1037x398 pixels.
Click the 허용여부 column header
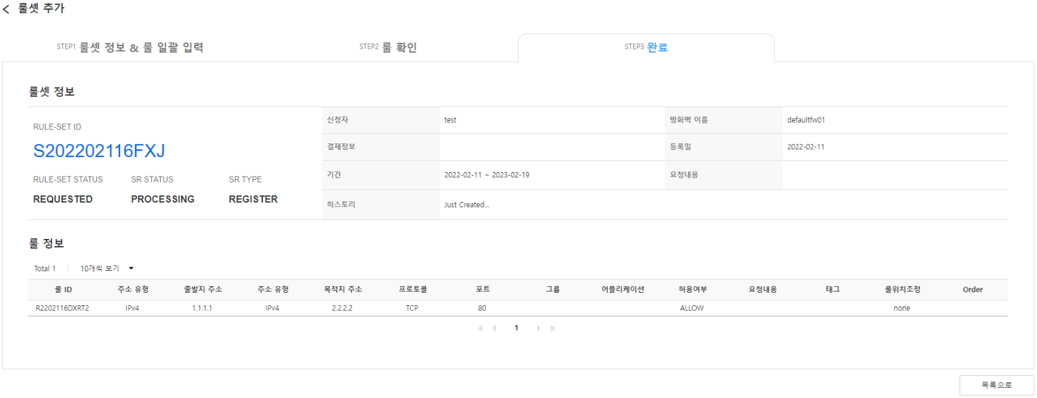pyautogui.click(x=692, y=290)
